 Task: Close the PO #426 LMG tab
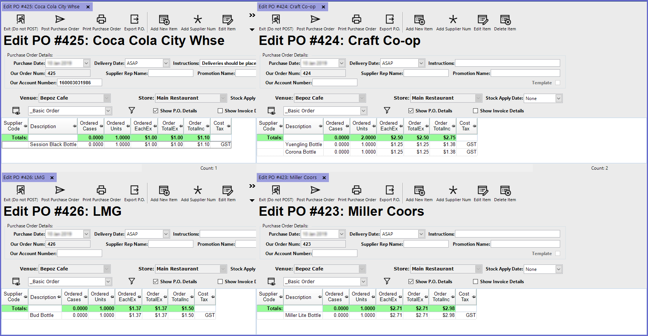(x=52, y=178)
